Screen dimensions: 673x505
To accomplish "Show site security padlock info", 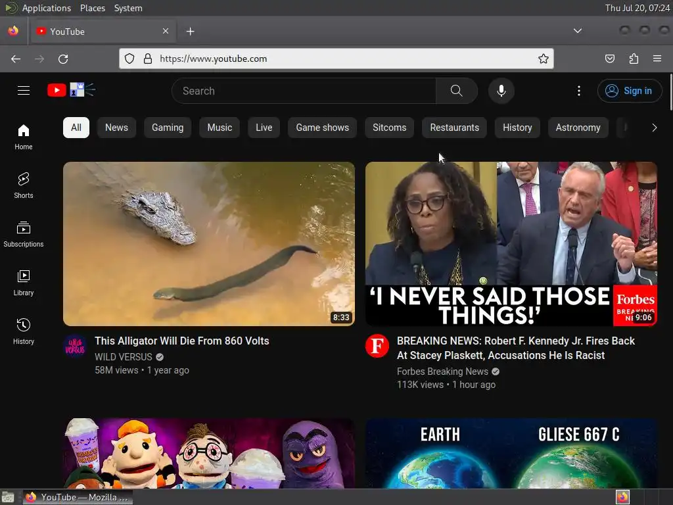I will click(x=148, y=59).
